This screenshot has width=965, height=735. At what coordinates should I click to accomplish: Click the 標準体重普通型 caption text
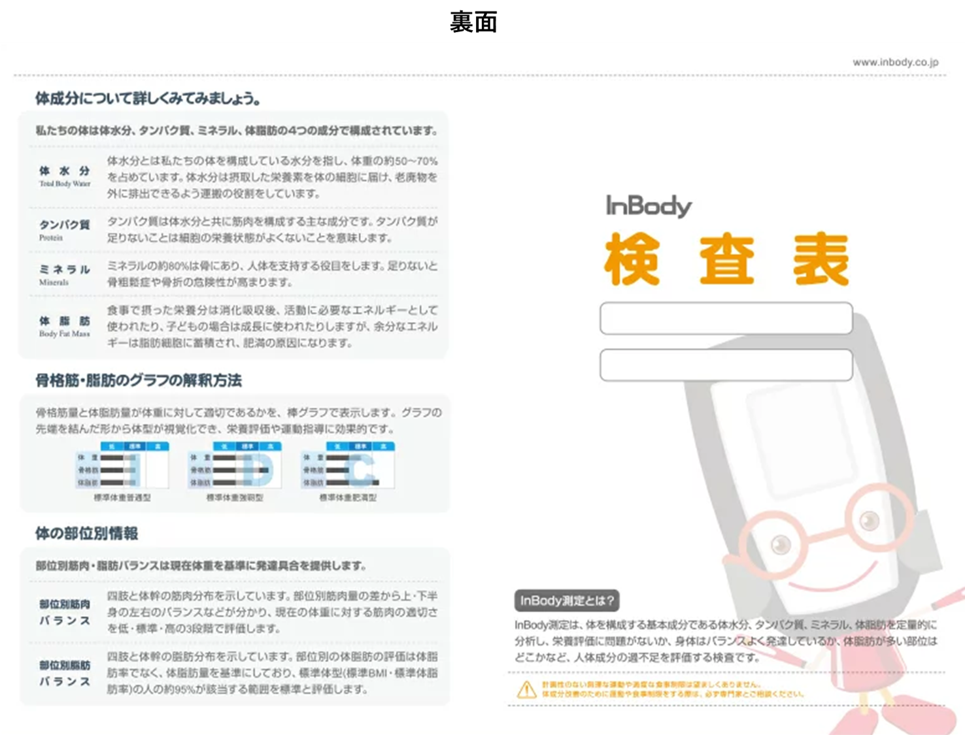click(122, 498)
